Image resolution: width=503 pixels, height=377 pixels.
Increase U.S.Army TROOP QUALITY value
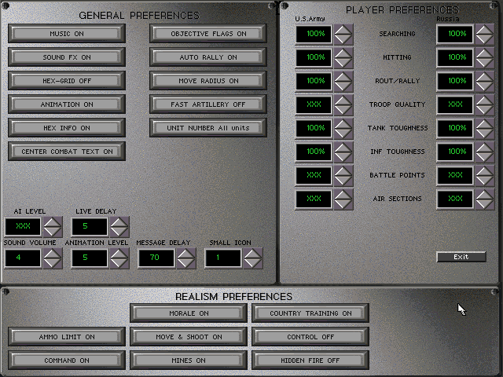(343, 100)
